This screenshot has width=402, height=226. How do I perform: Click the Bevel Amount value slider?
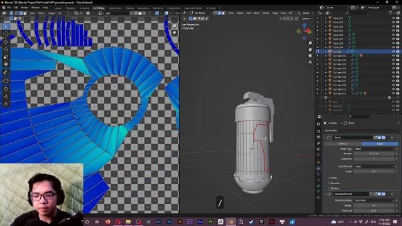tap(374, 153)
